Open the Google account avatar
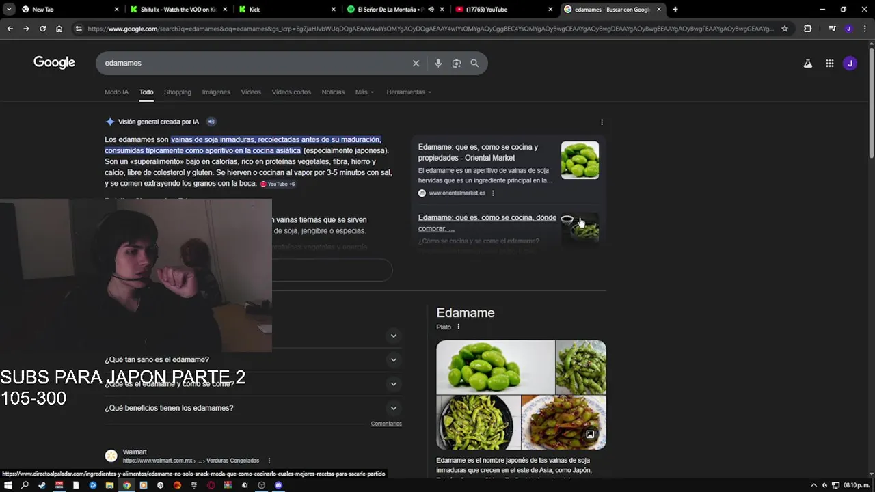 [850, 63]
